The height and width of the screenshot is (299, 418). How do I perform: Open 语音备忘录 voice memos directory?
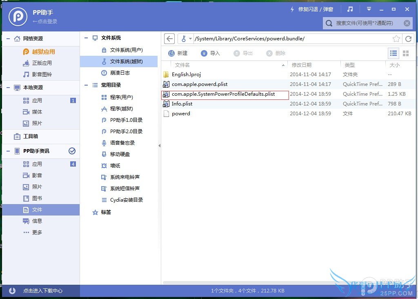coord(122,143)
